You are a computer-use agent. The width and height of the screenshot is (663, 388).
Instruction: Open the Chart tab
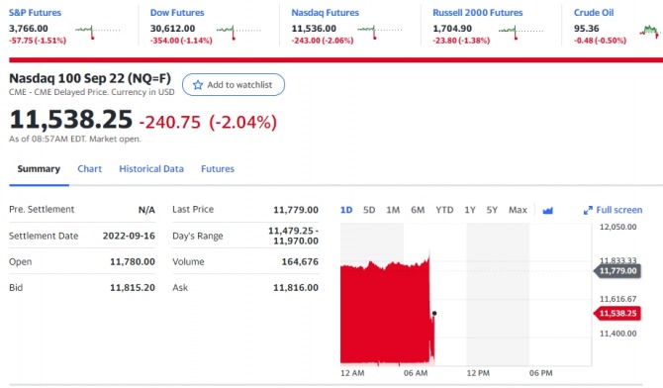[90, 169]
